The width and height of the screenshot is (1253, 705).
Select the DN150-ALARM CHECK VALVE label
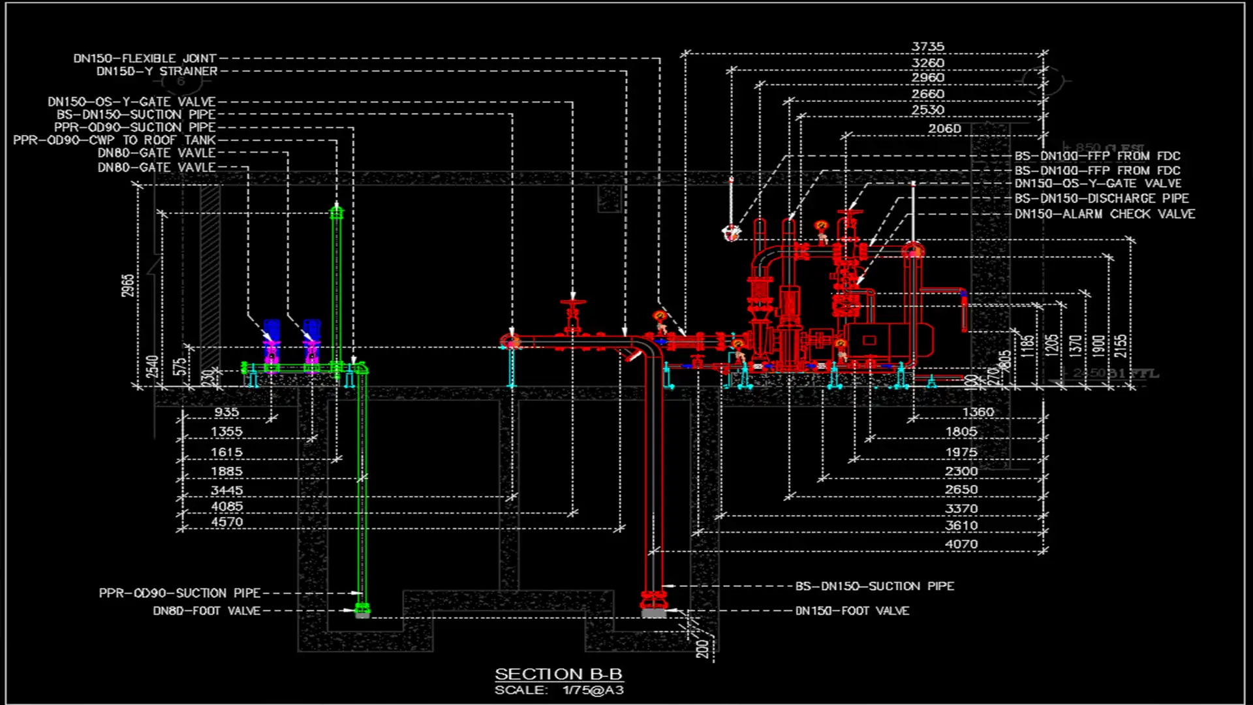tap(1104, 214)
